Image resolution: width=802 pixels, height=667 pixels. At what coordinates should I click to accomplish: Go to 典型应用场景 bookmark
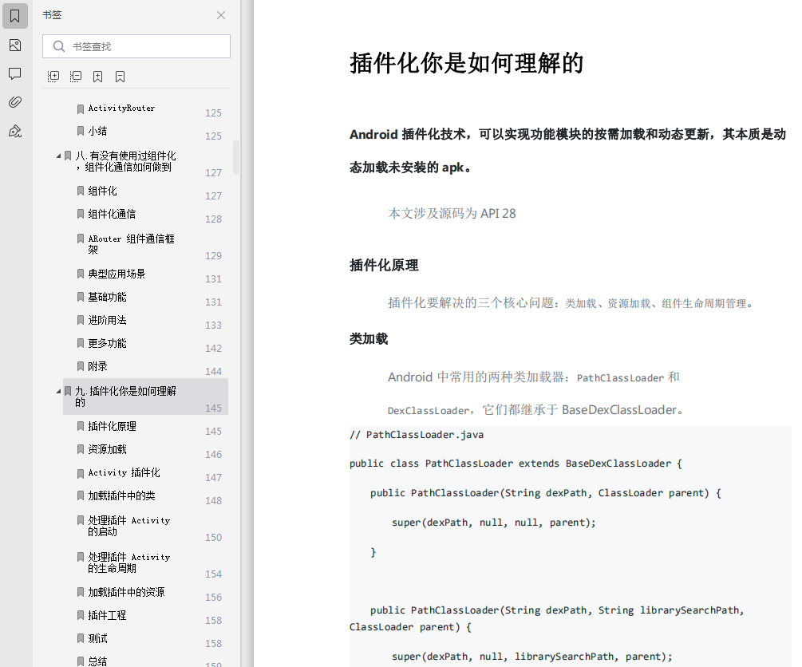(117, 274)
